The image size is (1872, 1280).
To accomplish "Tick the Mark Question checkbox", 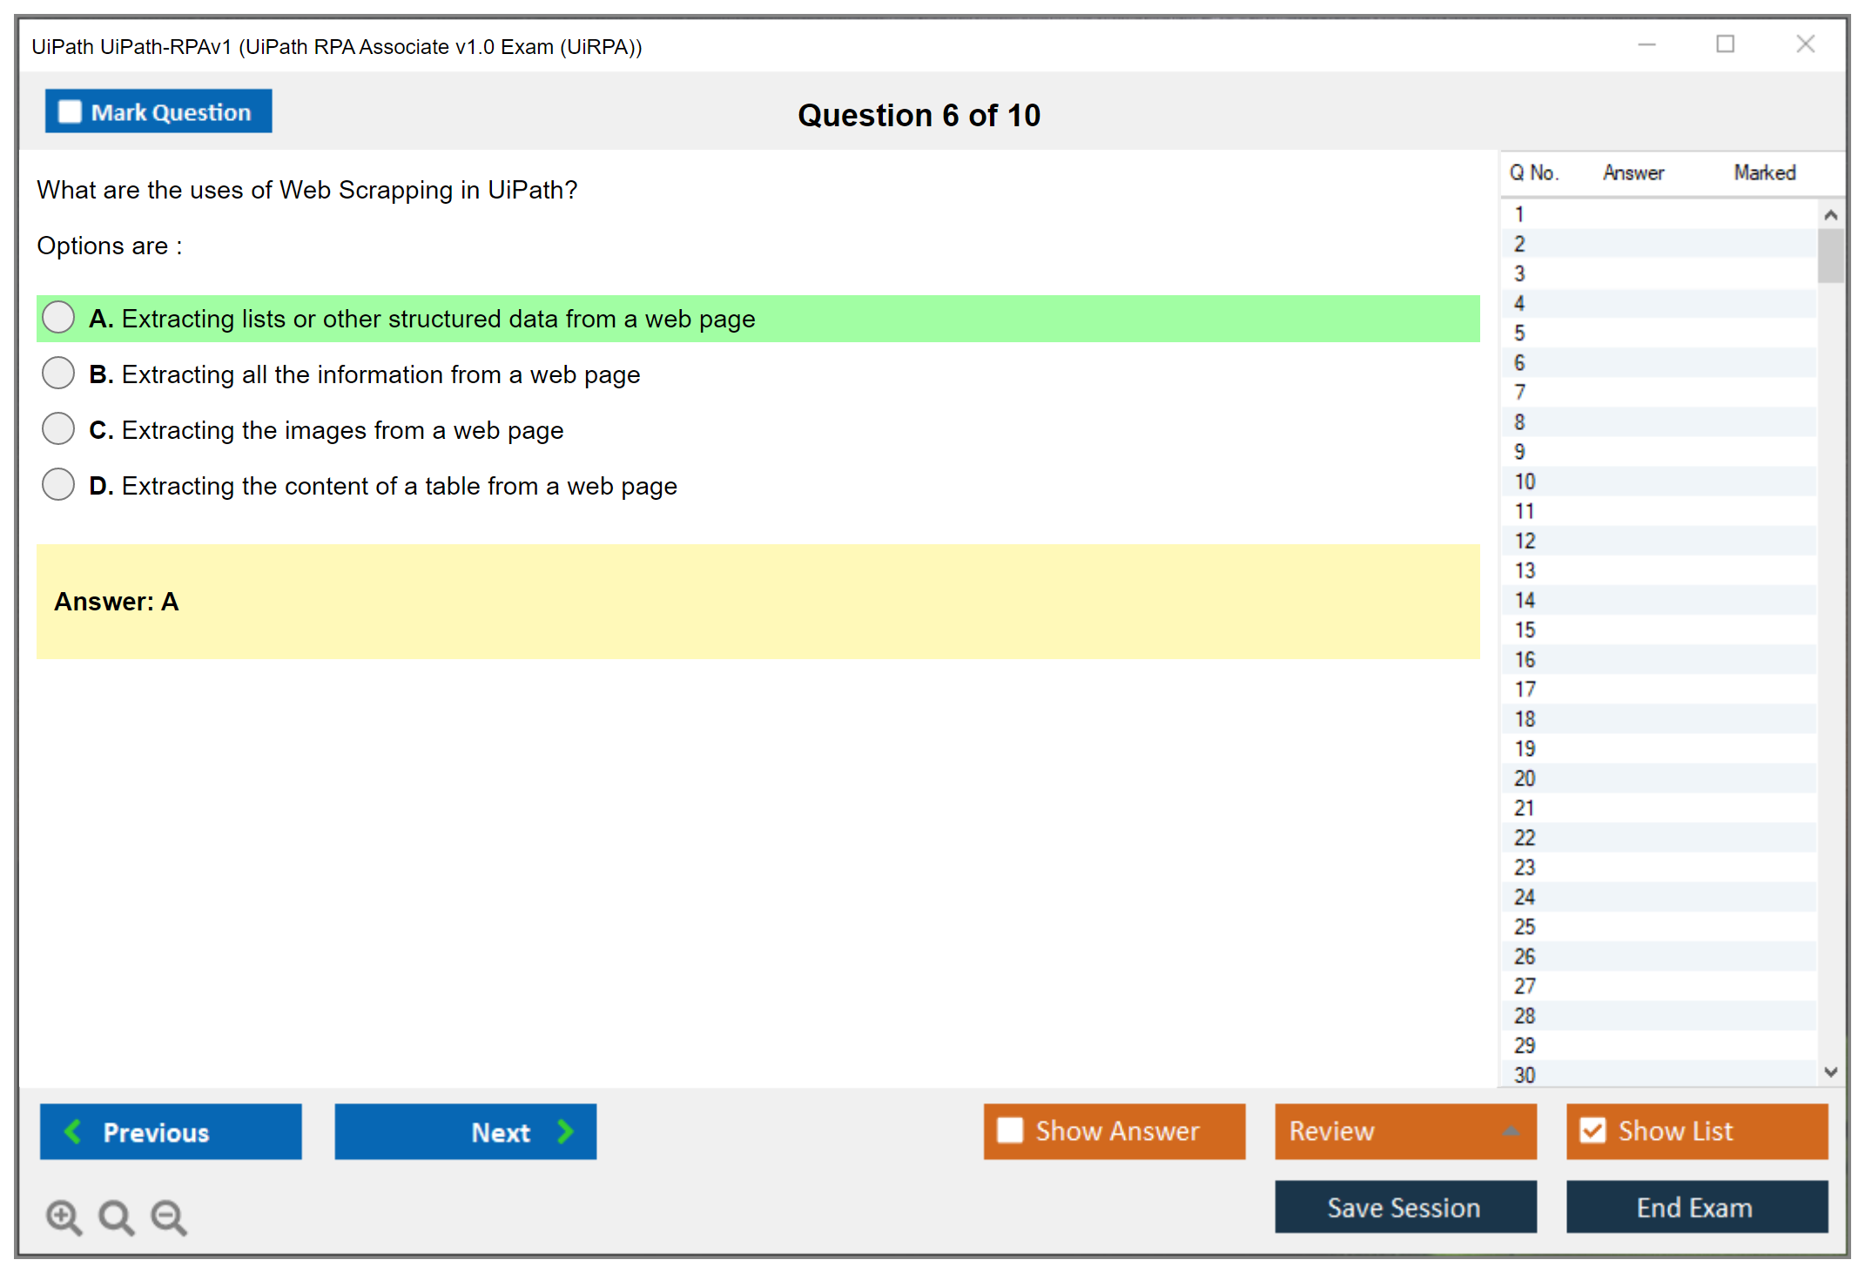I will [70, 112].
